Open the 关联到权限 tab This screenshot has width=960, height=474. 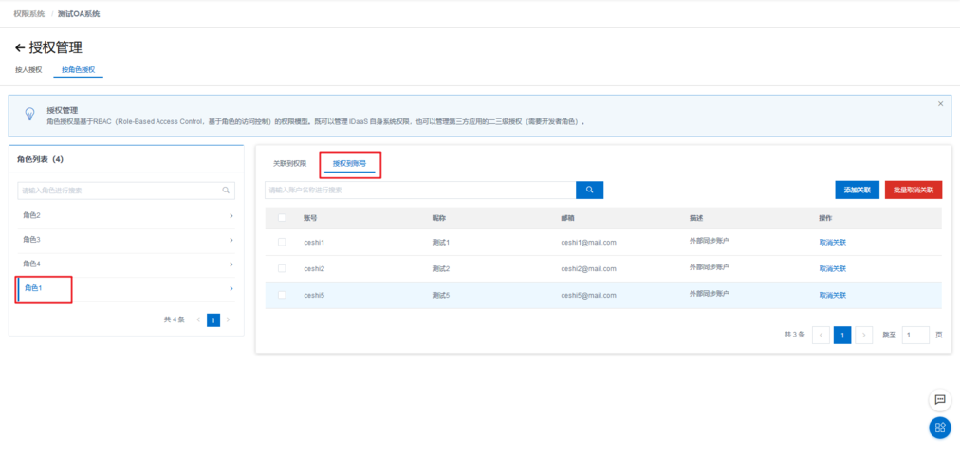pyautogui.click(x=289, y=164)
